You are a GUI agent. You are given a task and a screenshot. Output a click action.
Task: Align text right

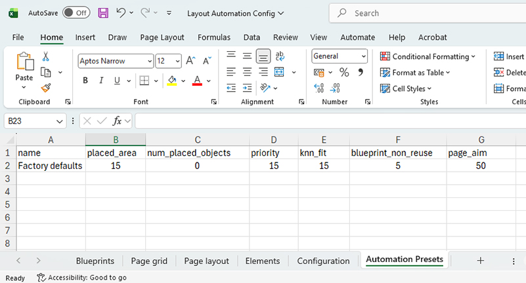263,72
